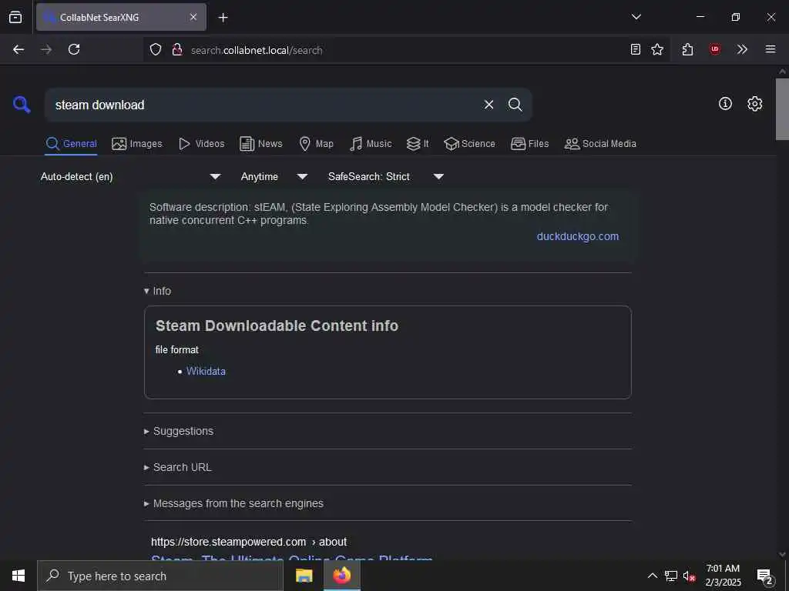List all tabs dropdown arrow
This screenshot has height=591, width=789.
pos(636,17)
